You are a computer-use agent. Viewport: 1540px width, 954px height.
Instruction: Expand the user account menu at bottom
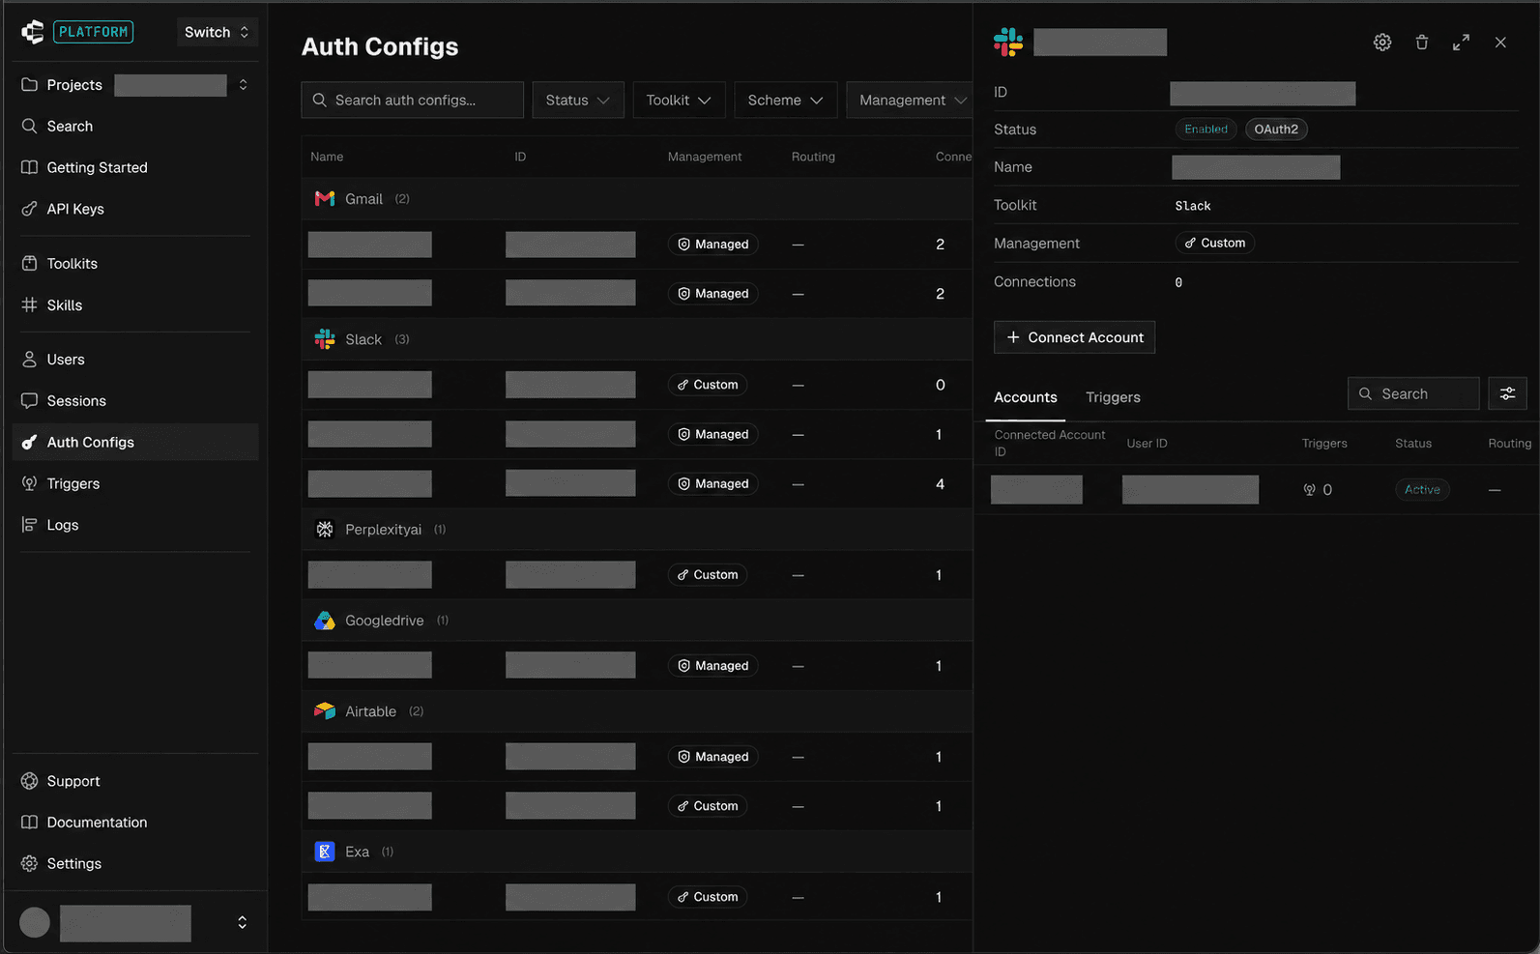coord(242,923)
